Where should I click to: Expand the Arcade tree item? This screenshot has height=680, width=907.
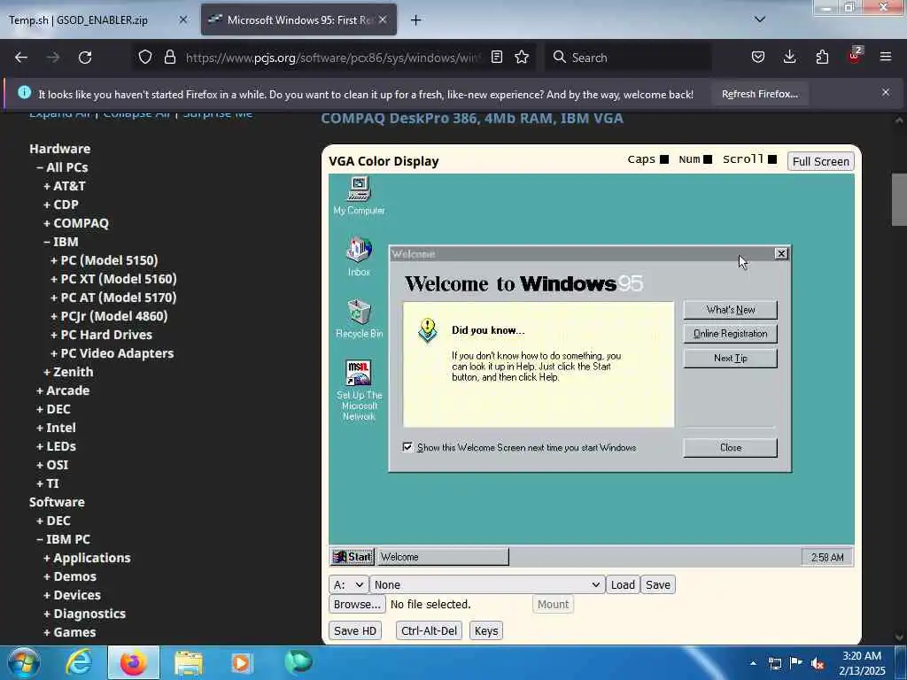63,390
